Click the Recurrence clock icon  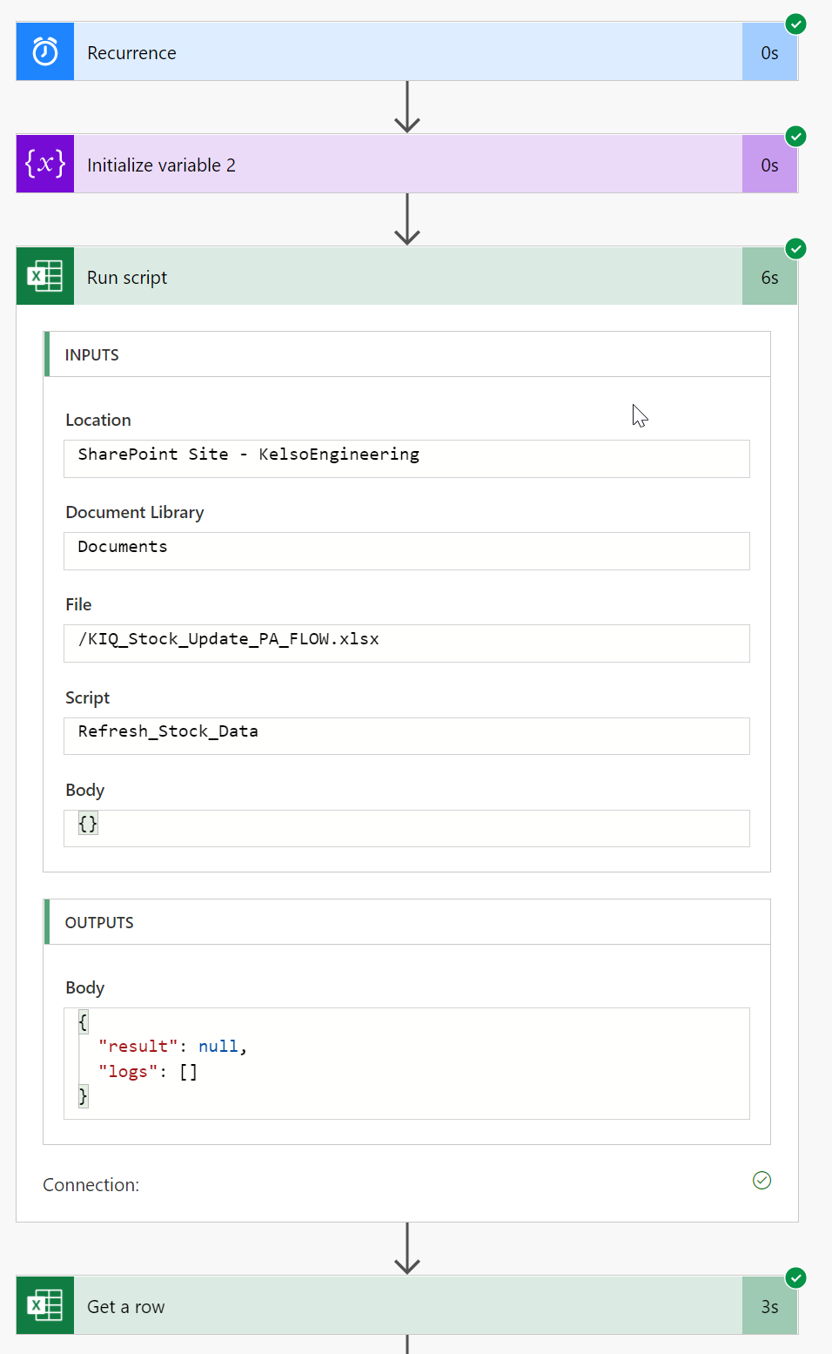point(45,52)
